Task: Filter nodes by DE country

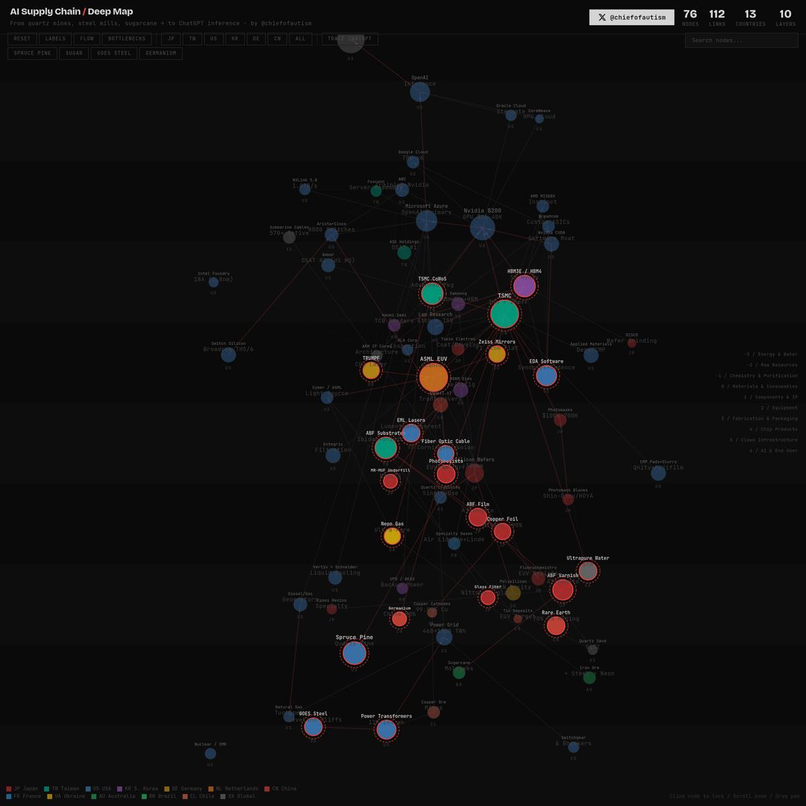Action: (x=256, y=39)
